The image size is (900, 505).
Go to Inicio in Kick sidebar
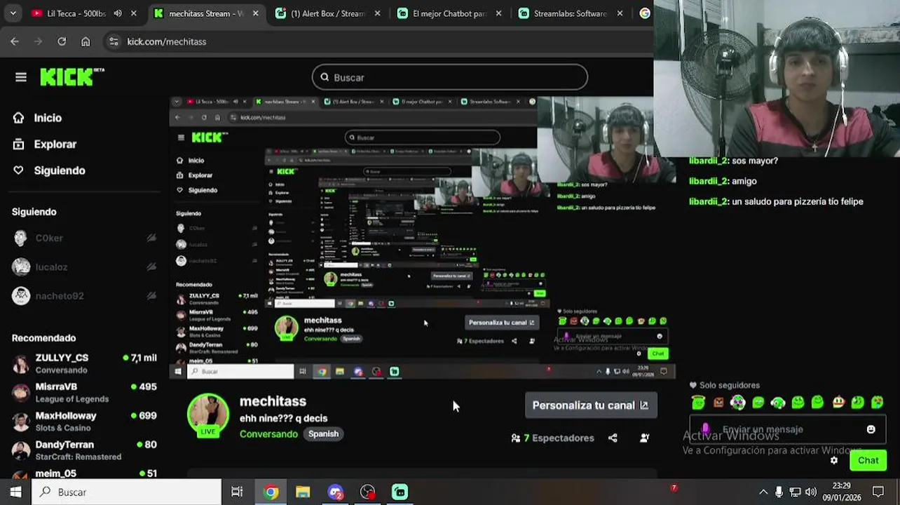click(48, 118)
